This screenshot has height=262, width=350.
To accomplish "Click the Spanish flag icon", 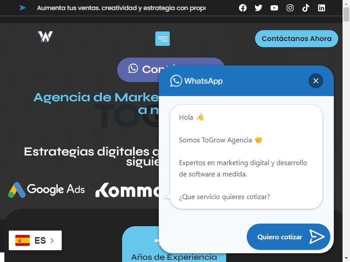I will coord(23,241).
